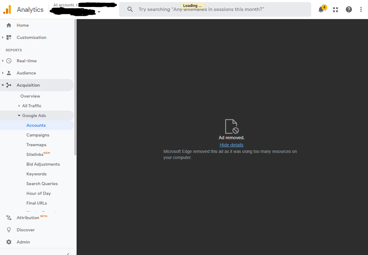This screenshot has width=368, height=255.
Task: Collapse the Acquisition section arrow
Action: tap(3, 85)
